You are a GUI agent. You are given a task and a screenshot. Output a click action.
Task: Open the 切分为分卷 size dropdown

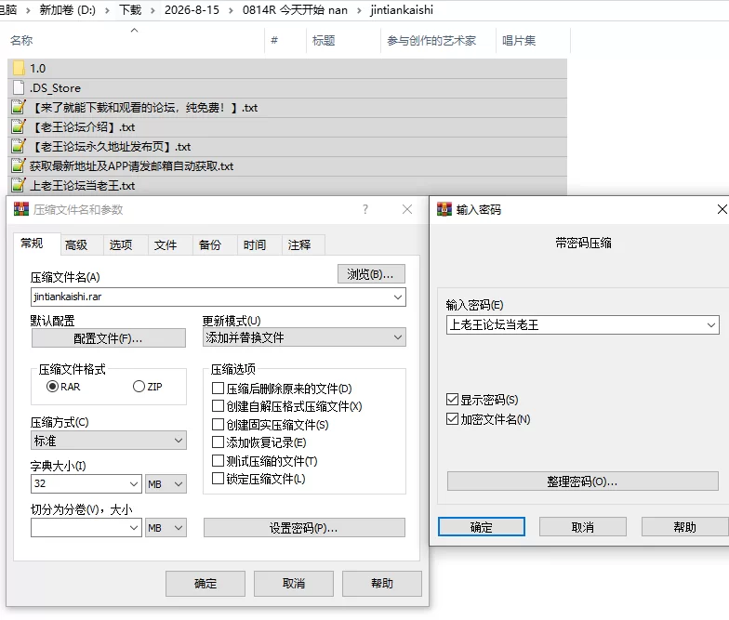[x=134, y=528]
